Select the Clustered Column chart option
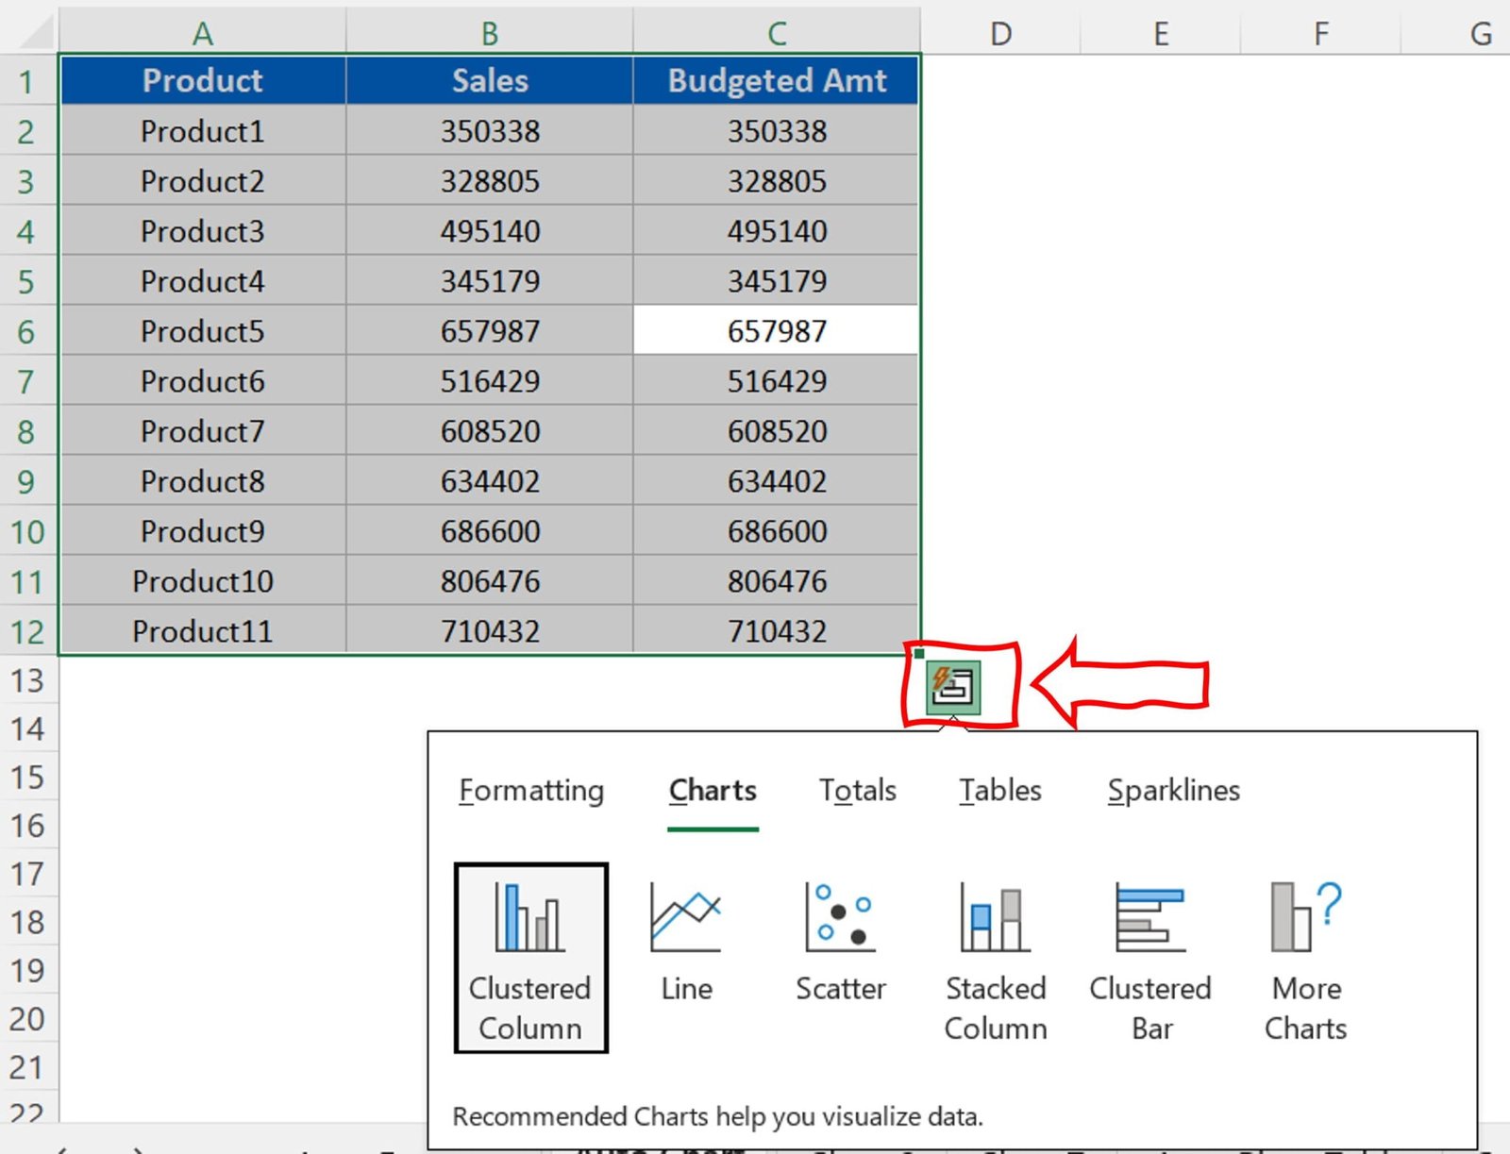This screenshot has width=1510, height=1154. 529,958
